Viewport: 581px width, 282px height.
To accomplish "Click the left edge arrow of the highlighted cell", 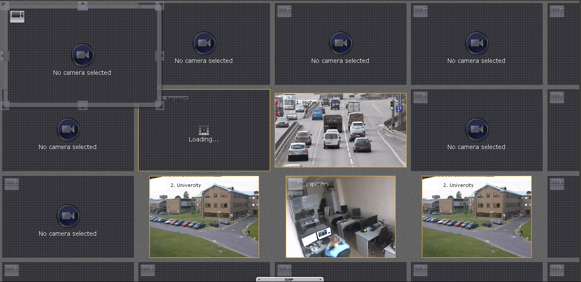I will pyautogui.click(x=5, y=56).
